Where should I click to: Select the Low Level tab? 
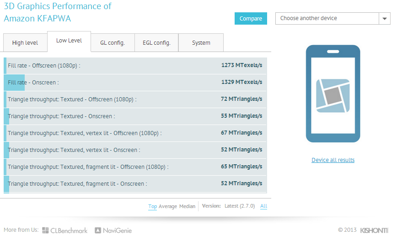tap(69, 41)
